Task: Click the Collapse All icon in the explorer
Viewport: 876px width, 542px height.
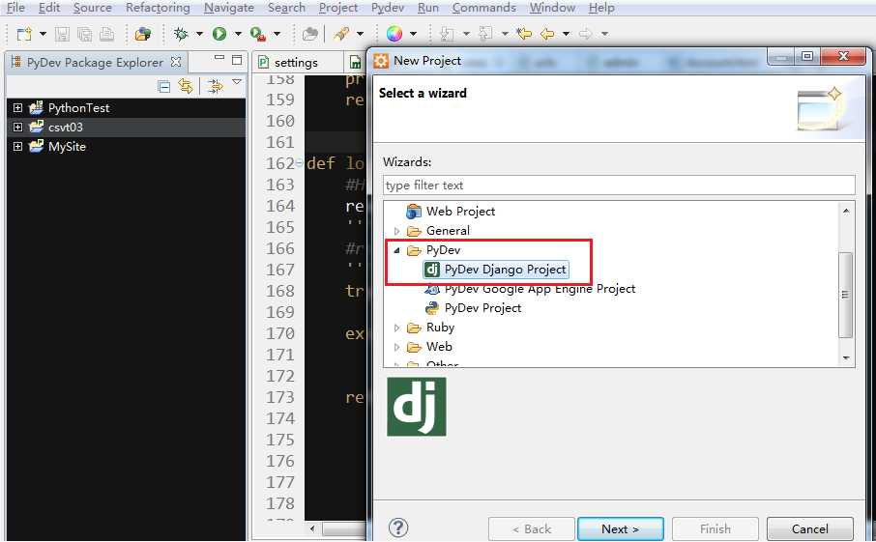Action: coord(163,86)
